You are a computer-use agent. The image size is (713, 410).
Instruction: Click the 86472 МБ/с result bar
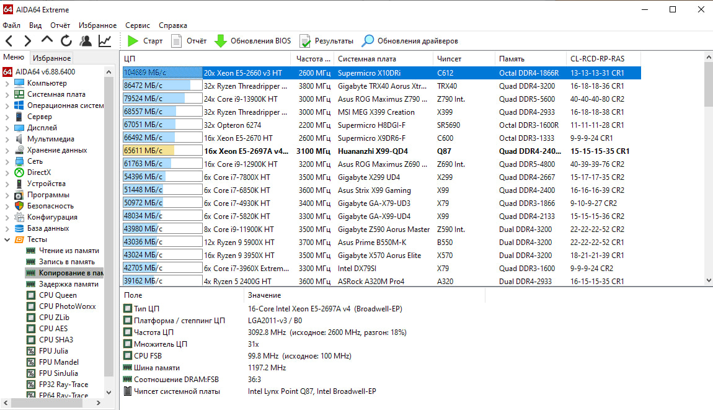pos(162,86)
